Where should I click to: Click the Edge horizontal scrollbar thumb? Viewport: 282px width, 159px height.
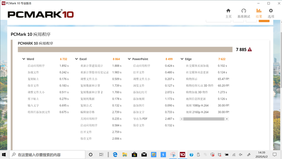pos(204,119)
